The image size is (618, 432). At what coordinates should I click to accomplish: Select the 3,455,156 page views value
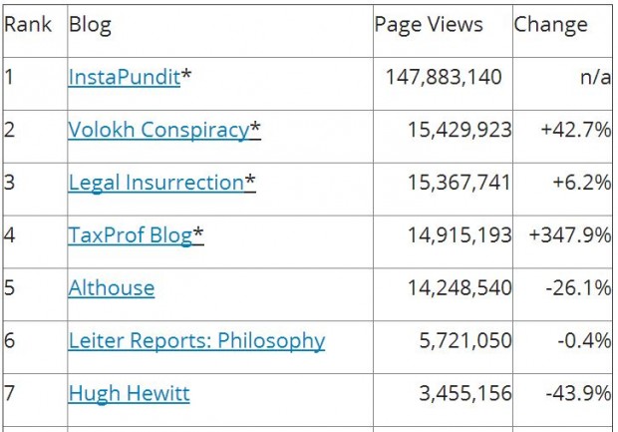coord(465,393)
